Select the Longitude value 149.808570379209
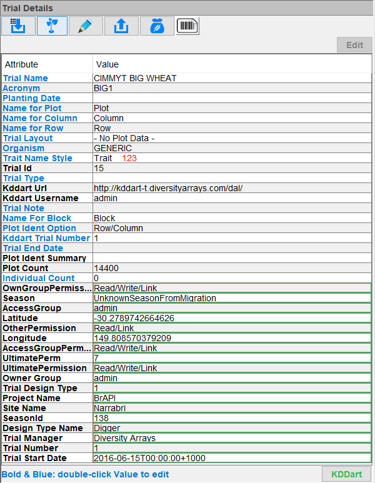 click(232, 338)
